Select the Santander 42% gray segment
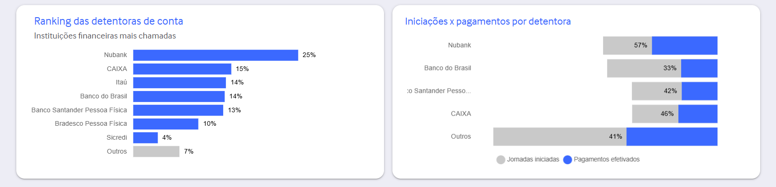The width and height of the screenshot is (776, 187). [x=657, y=91]
